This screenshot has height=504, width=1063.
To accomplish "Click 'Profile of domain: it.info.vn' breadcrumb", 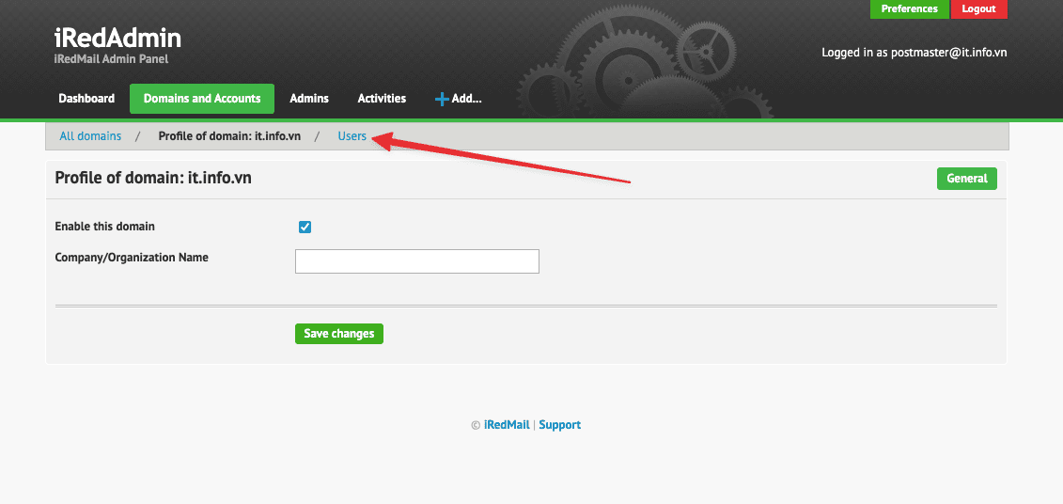I will point(229,136).
